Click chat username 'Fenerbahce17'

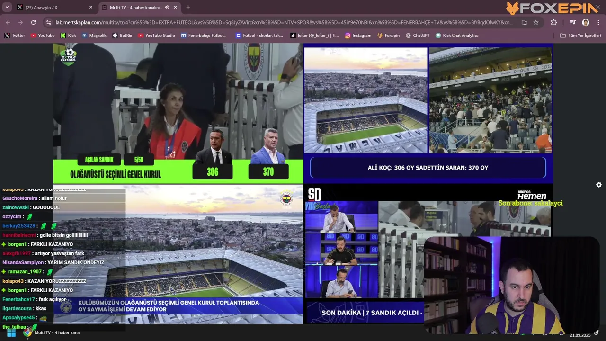(19, 299)
